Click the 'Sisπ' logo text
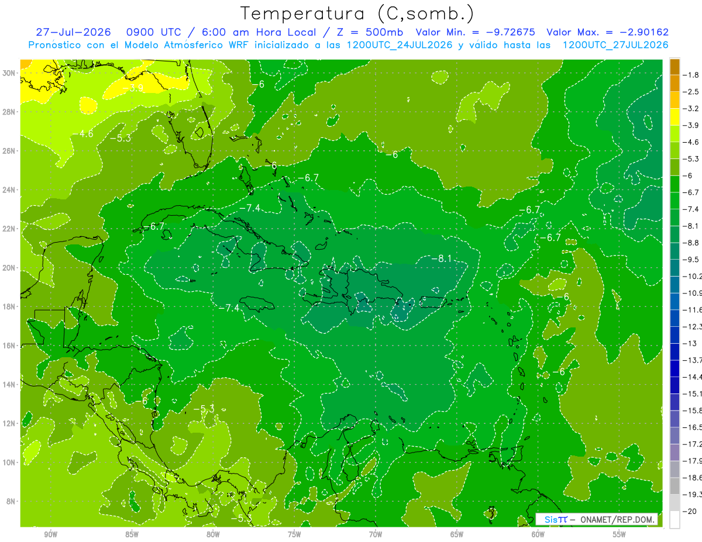This screenshot has height=542, width=702. [555, 519]
